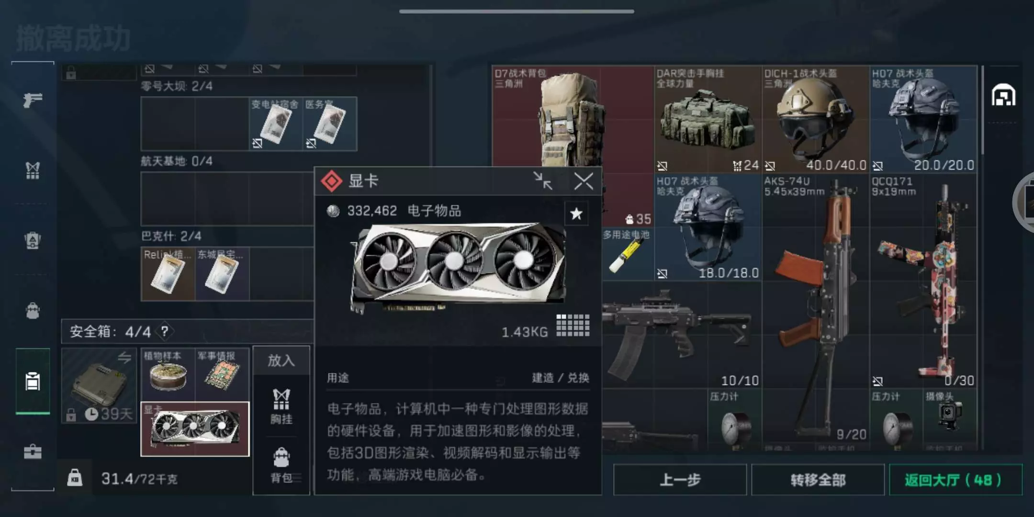
Task: Select the highlighted safe box sidebar tab
Action: pyautogui.click(x=33, y=381)
